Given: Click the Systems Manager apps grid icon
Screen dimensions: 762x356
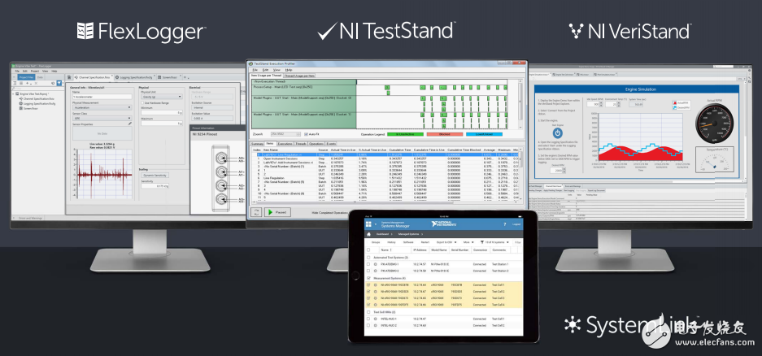Looking at the screenshot, I should click(x=368, y=224).
